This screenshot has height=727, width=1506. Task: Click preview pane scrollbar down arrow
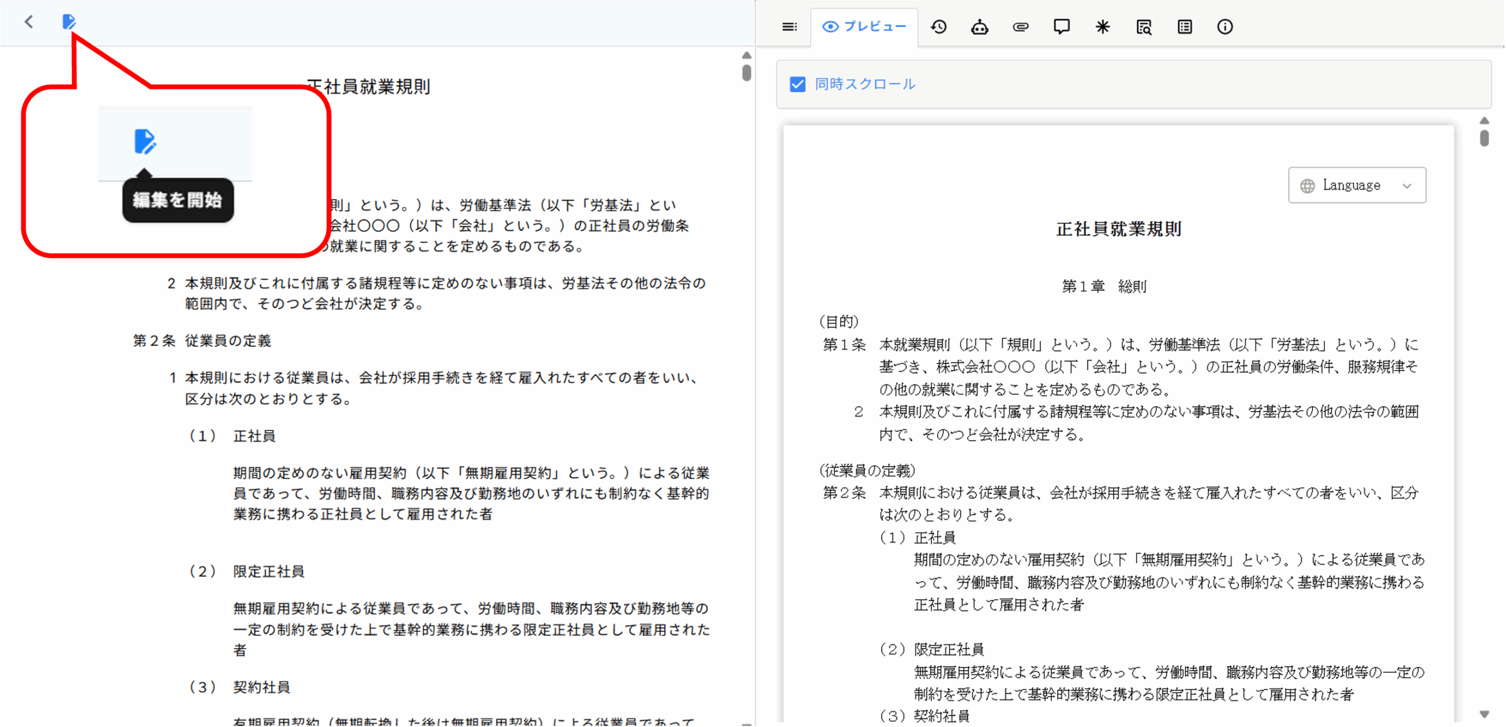(x=1484, y=714)
